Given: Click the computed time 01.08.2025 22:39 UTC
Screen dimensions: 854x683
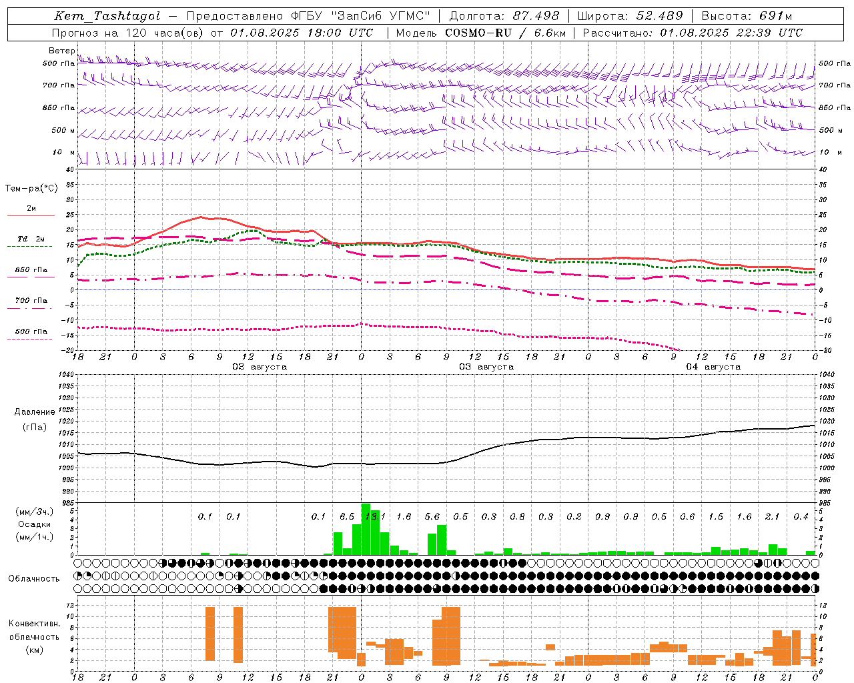Looking at the screenshot, I should pyautogui.click(x=731, y=33).
